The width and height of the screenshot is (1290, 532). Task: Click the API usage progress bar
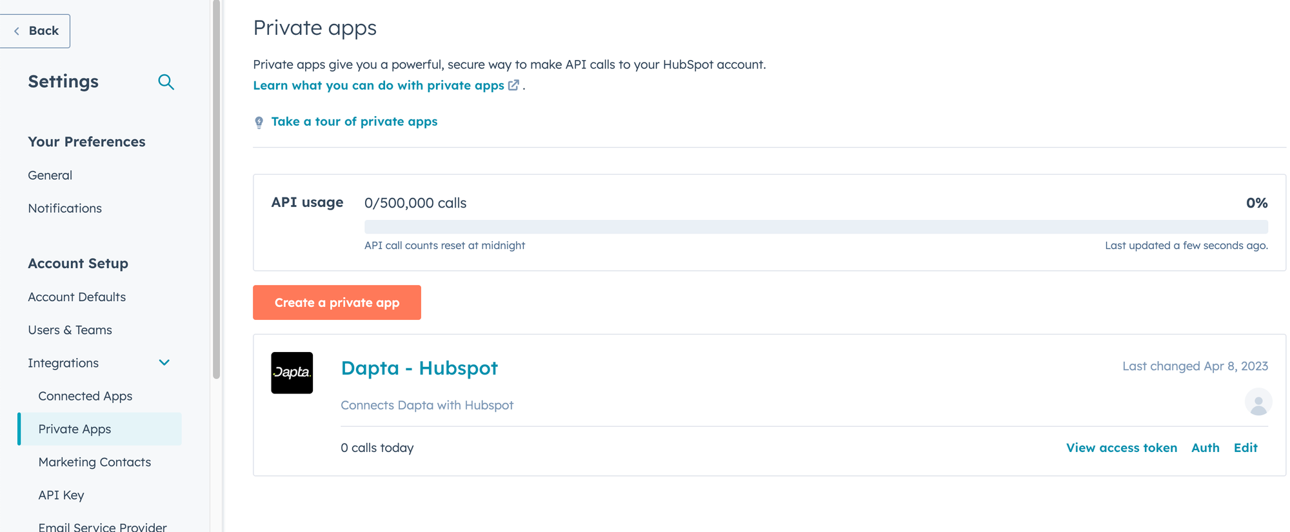(815, 226)
